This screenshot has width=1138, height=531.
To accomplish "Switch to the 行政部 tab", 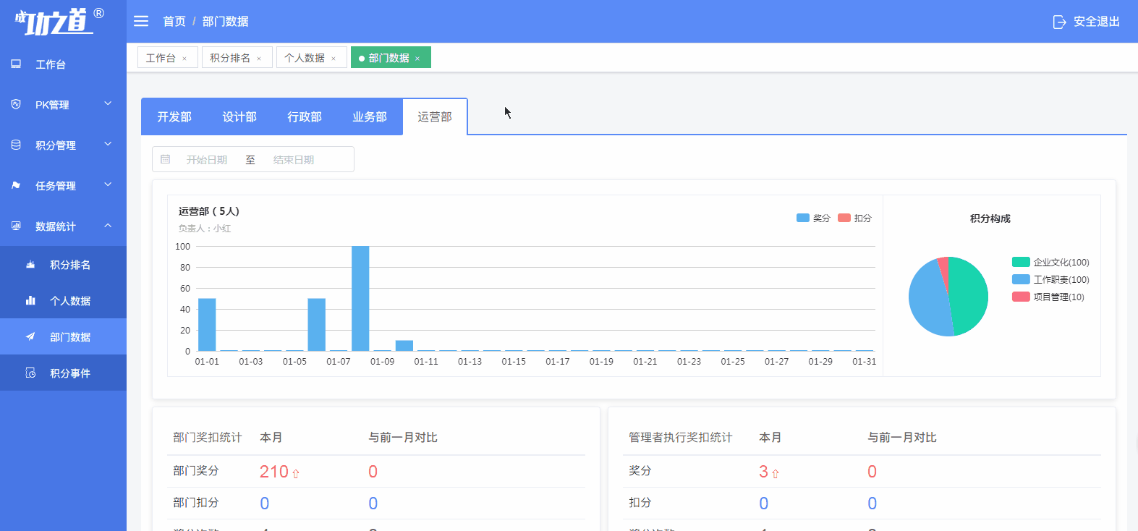I will 305,116.
